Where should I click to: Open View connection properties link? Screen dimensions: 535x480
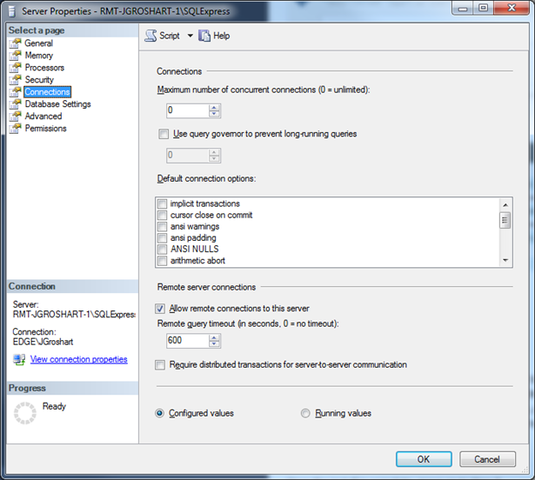coord(79,359)
